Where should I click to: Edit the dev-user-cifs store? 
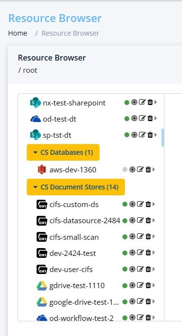coord(140,269)
